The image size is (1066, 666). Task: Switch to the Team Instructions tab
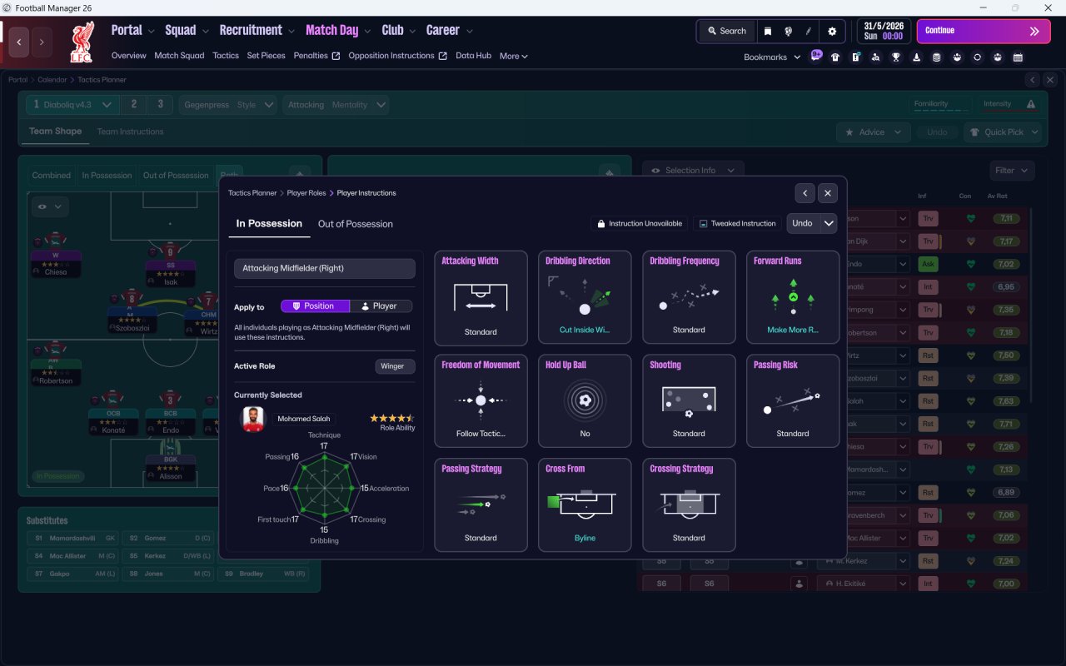click(x=130, y=132)
